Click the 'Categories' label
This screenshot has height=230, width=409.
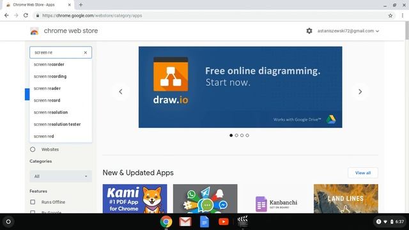tap(41, 161)
